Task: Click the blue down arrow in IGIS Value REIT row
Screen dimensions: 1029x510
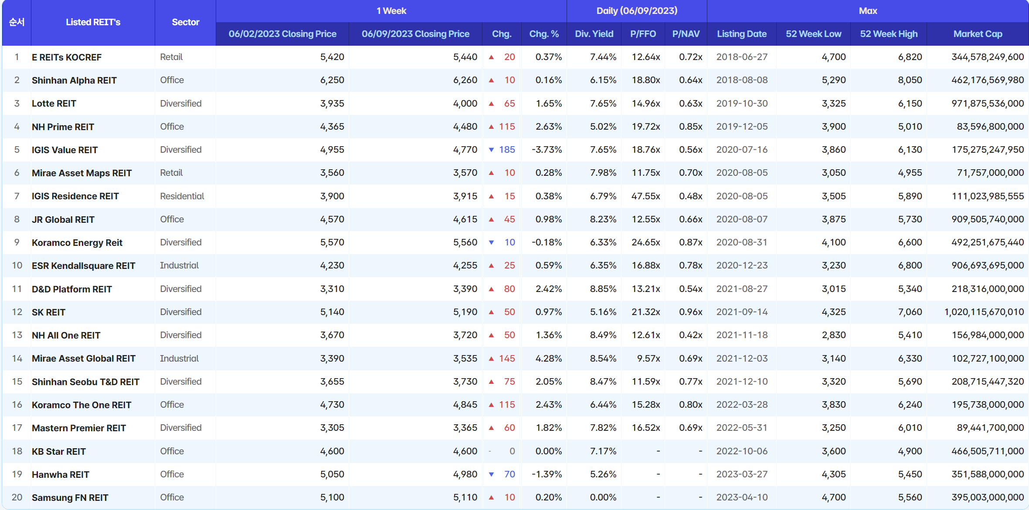Action: 491,150
